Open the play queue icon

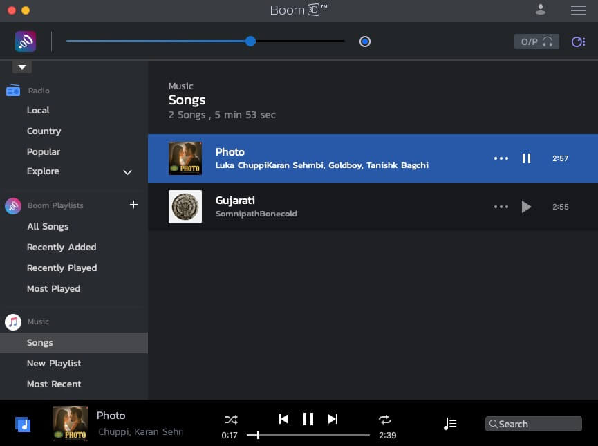[450, 423]
